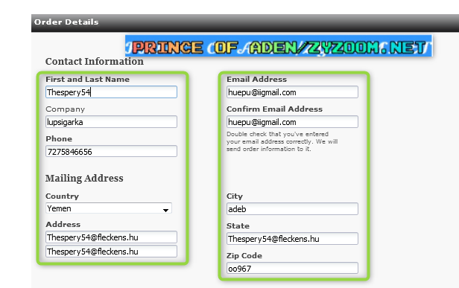
Task: Focus the Company input containing lupsigarka
Action: (111, 122)
